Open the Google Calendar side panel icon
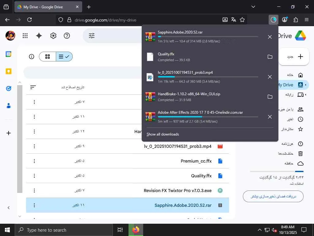 tap(8, 54)
